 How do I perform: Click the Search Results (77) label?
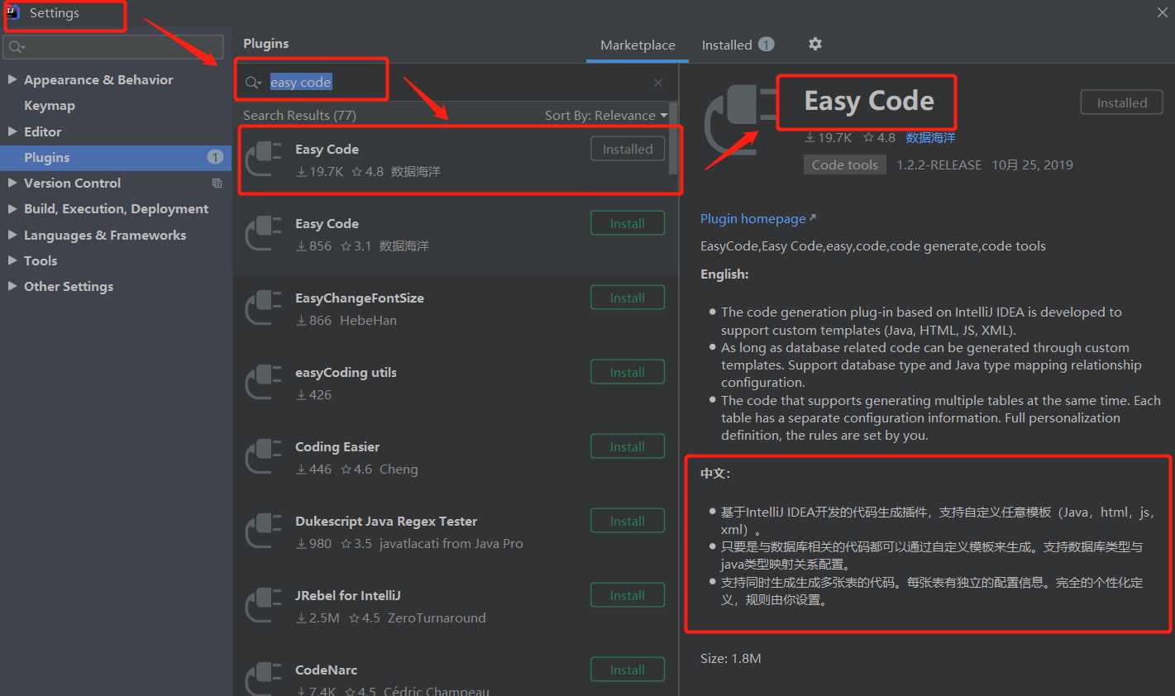(299, 116)
